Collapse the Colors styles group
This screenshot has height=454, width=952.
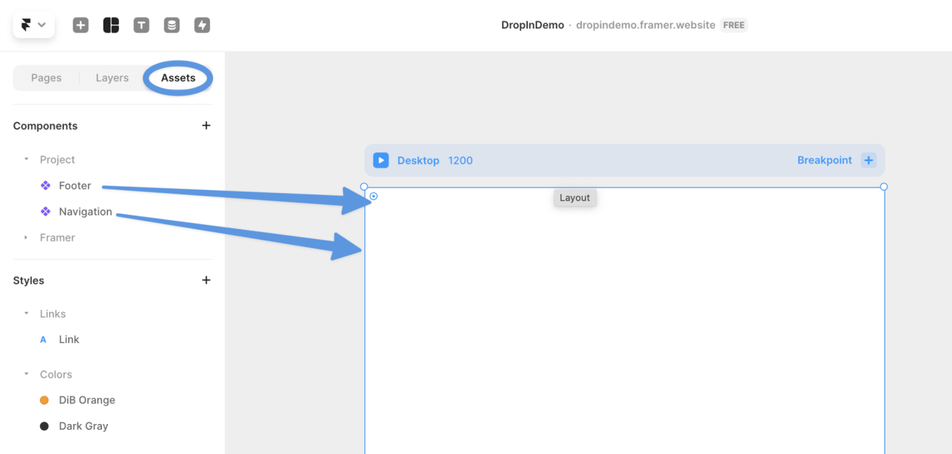[x=27, y=374]
